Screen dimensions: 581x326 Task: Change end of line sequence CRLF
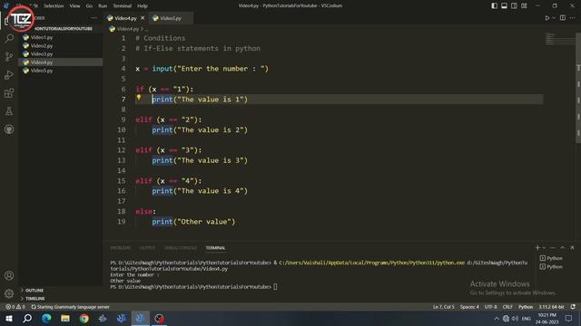pos(507,307)
